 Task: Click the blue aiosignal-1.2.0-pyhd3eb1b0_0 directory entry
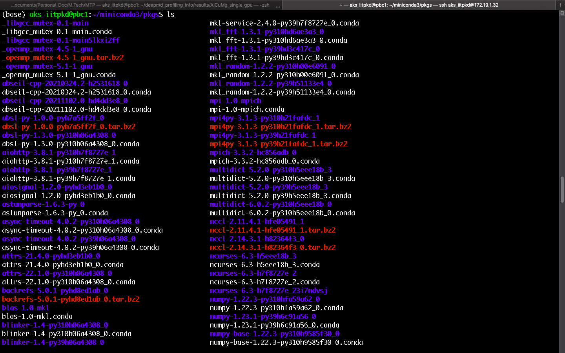tap(57, 187)
